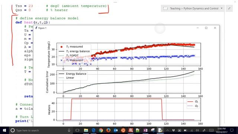238x134 pixels.
Task: Click the 'Cumulative Error' axis label
Action: click(x=47, y=82)
